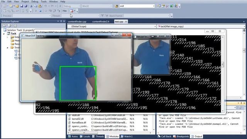Screen dimensions: 247x139
Task: Collapse the Source Files folder
Action: pos(7,47)
